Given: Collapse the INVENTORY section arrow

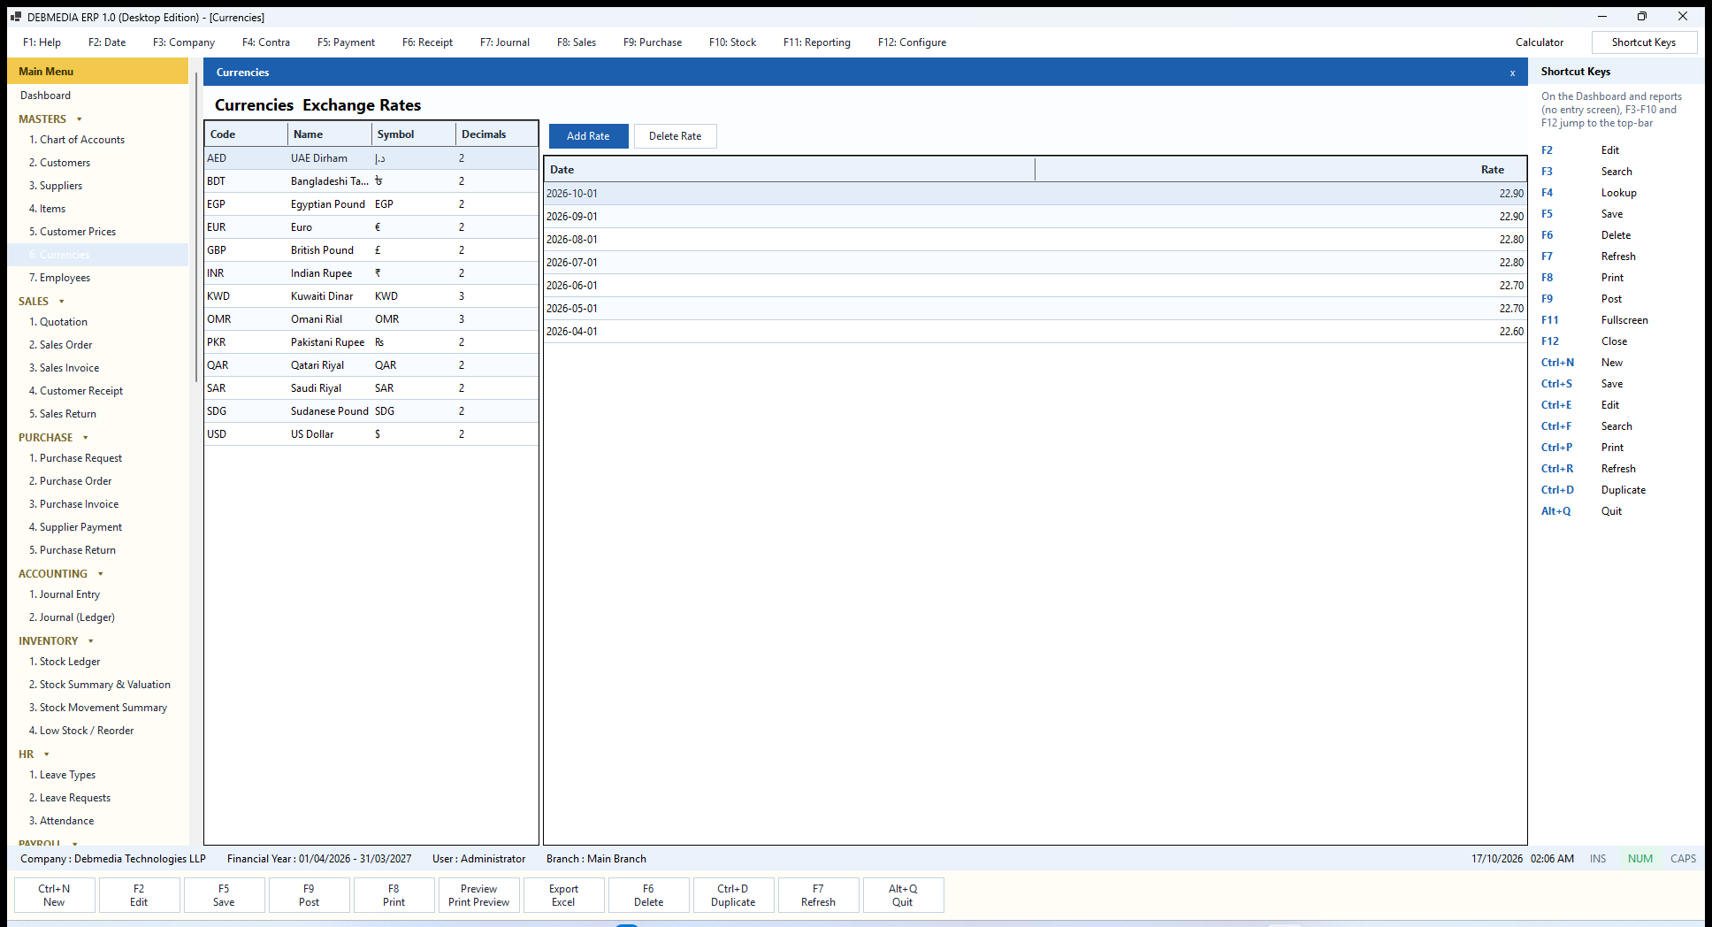Looking at the screenshot, I should [91, 641].
